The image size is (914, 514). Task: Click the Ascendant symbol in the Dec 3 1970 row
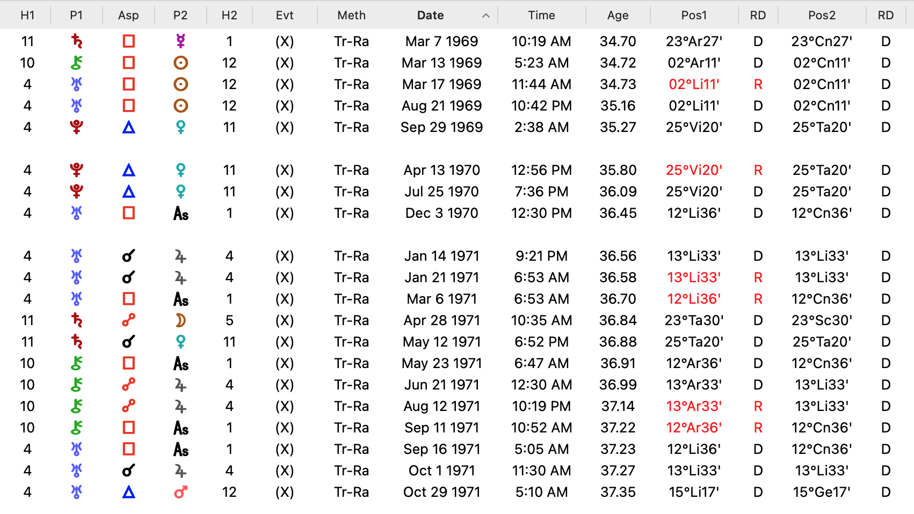click(181, 214)
